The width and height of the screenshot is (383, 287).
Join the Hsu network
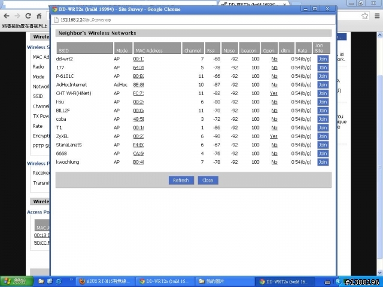323,102
